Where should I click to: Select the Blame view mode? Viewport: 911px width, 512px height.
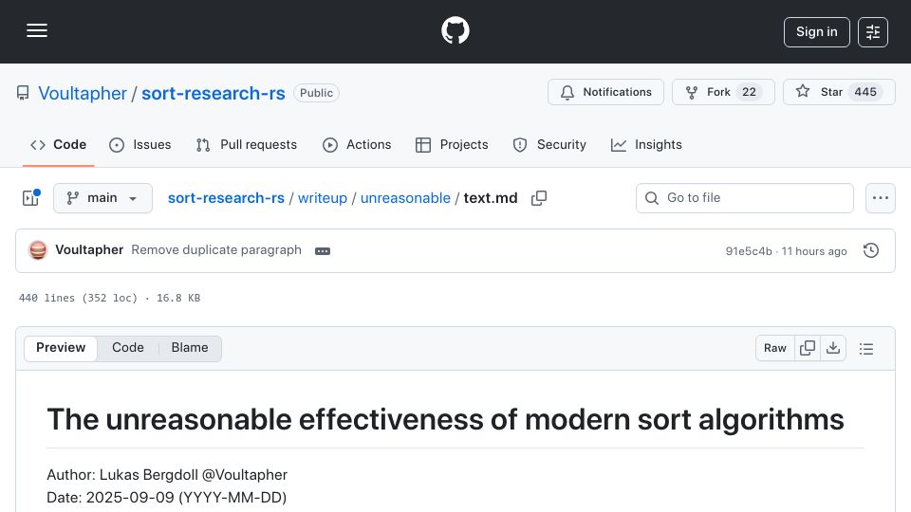pos(190,348)
